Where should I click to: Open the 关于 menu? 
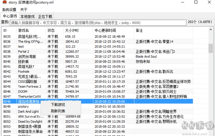click(24, 10)
